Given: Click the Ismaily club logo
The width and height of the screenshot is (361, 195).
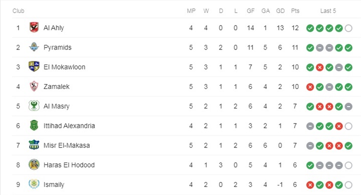Looking at the screenshot, I should click(34, 184).
